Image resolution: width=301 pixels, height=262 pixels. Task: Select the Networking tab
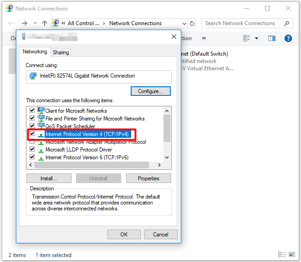click(35, 52)
